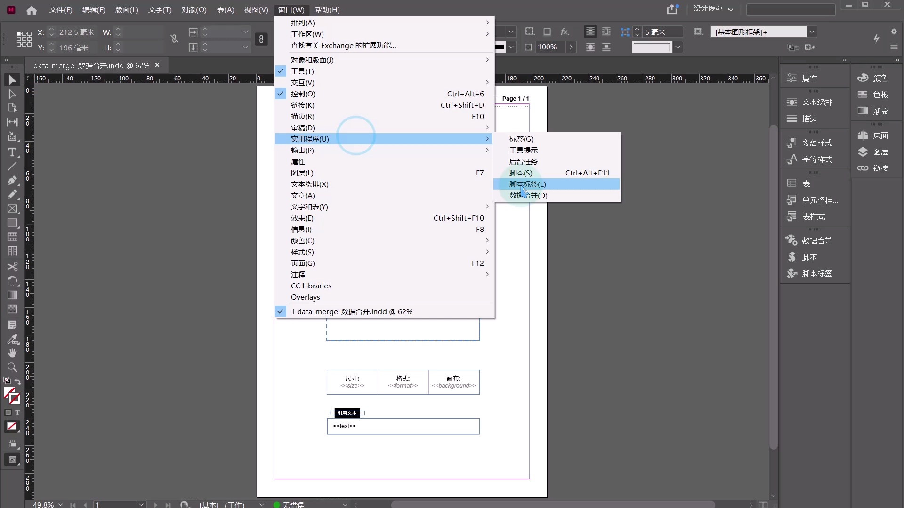Screen dimensions: 904x508
Task: Select the Eyedropper tool
Action: point(12,339)
